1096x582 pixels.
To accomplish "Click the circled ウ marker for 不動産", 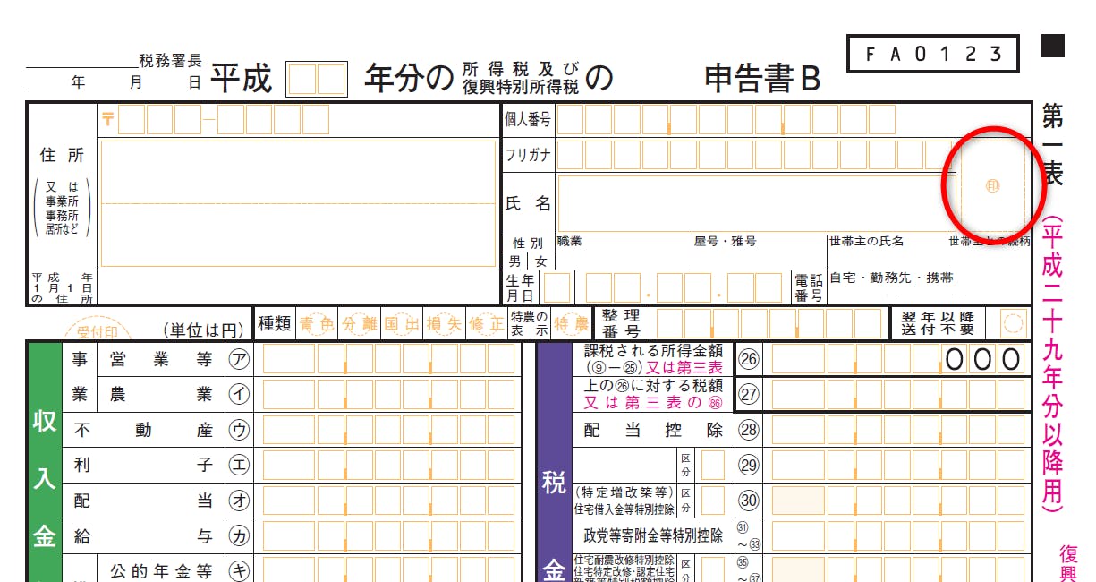I will point(239,430).
